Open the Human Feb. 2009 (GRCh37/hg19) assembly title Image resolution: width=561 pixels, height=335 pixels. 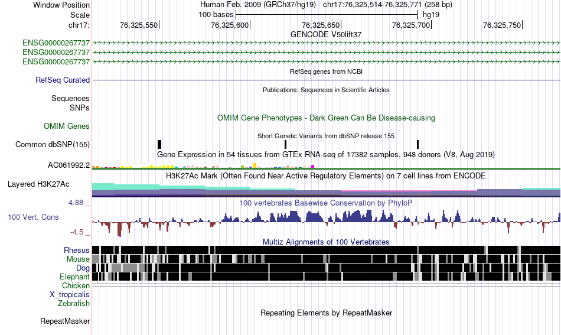coord(258,5)
